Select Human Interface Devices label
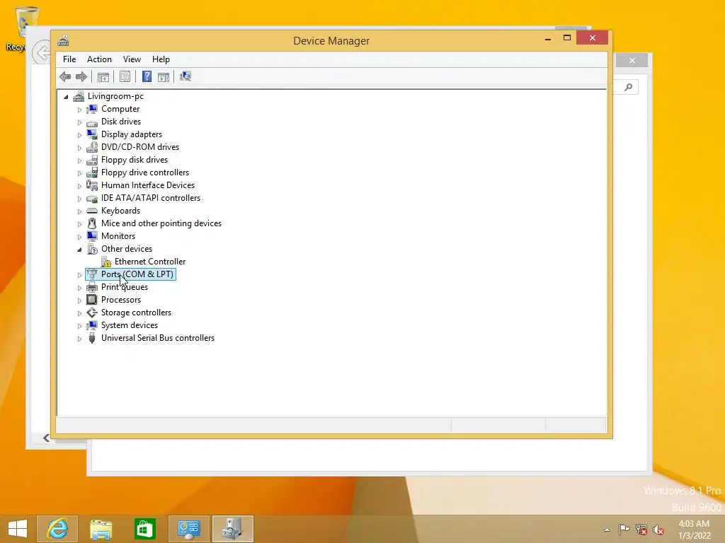Viewport: 725px width, 543px height. (148, 185)
